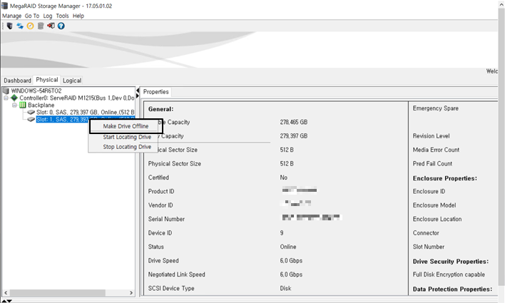The image size is (505, 303).
Task: Click the Enclosure Model label
Action: tap(434, 205)
